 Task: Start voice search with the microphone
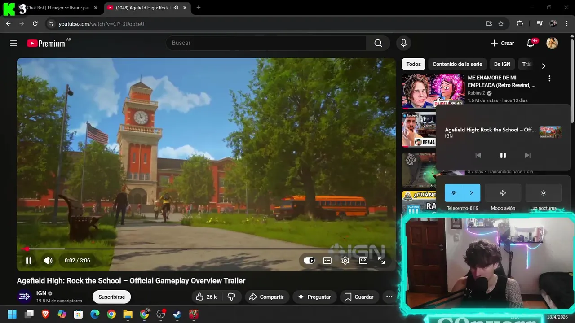coord(403,43)
